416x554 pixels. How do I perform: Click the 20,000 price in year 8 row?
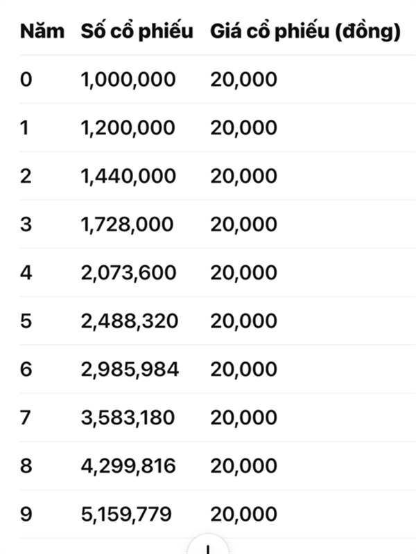click(244, 466)
